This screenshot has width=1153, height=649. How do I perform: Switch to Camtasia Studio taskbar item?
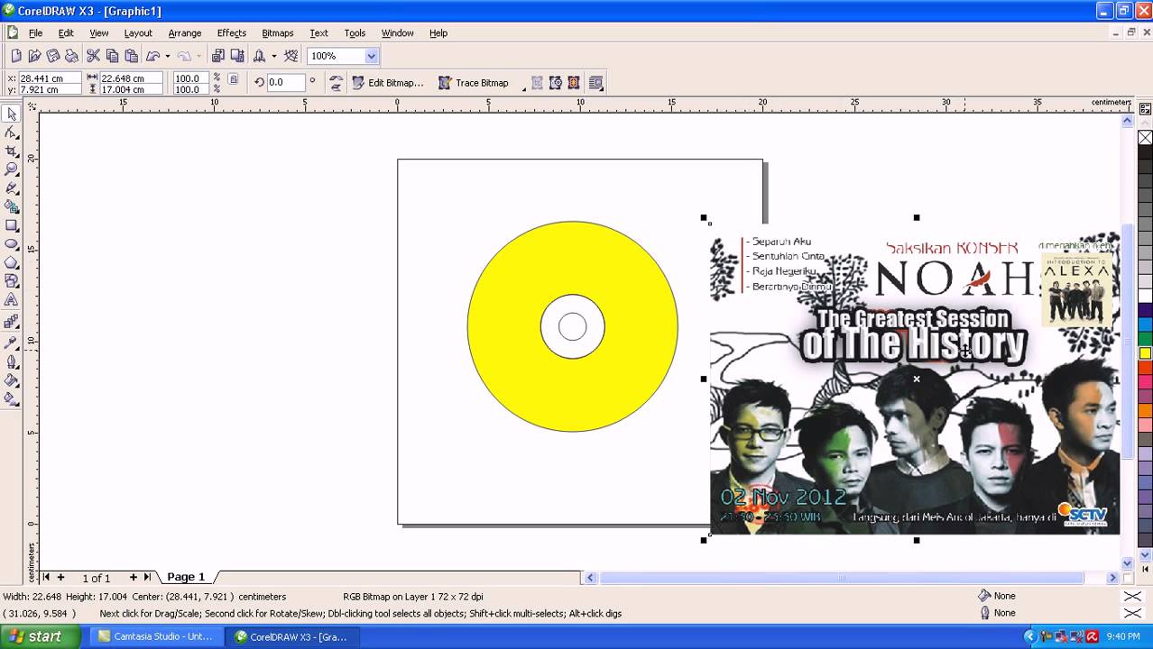[155, 636]
